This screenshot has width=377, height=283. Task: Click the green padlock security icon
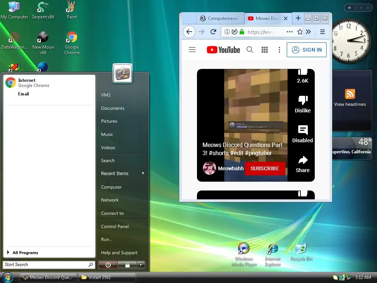point(242,32)
